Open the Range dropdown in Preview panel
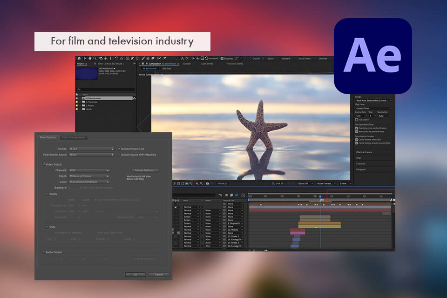 [374, 101]
